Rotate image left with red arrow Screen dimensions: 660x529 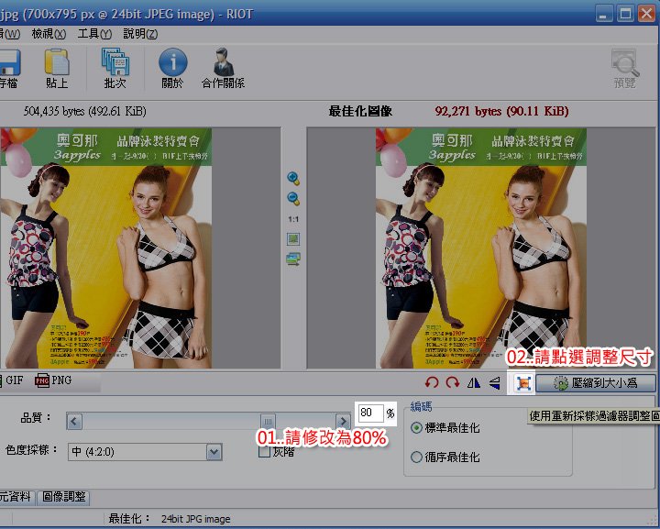(432, 382)
